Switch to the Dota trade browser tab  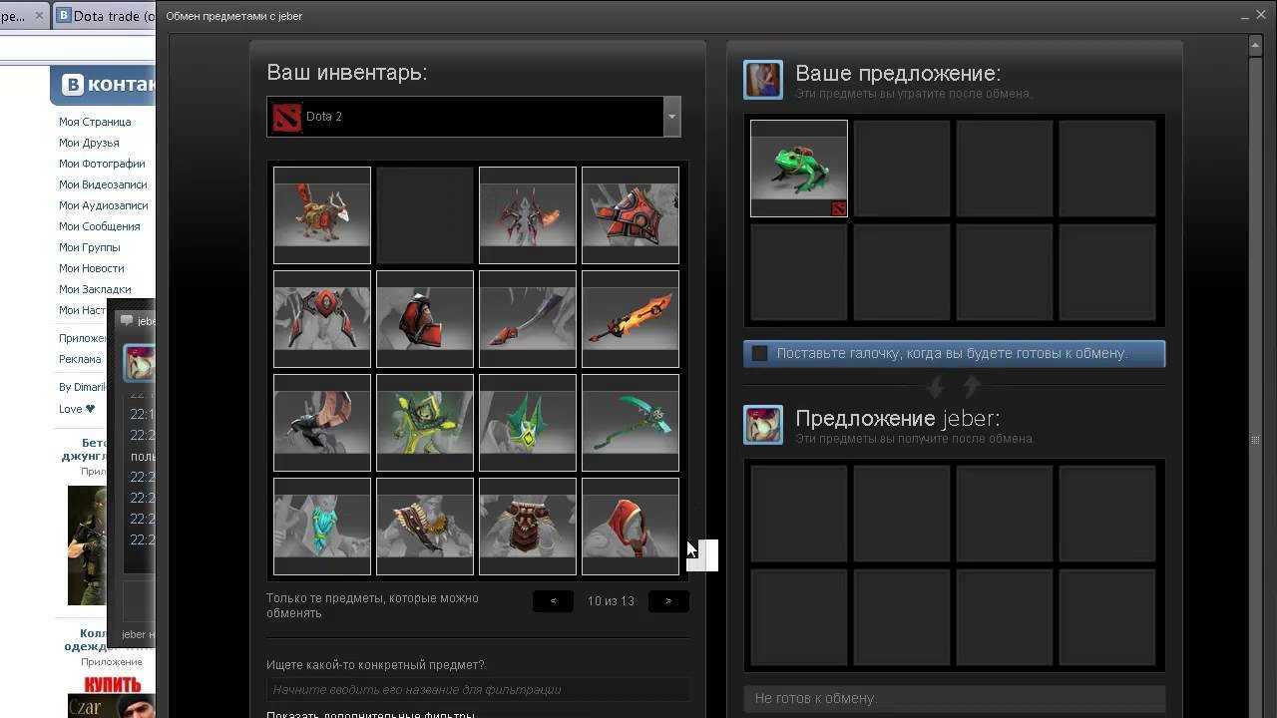[x=105, y=16]
